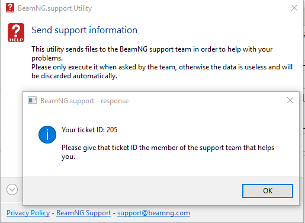The width and height of the screenshot is (305, 223).
Task: Click the 'Please give that ticket ID' message text
Action: click(x=168, y=152)
